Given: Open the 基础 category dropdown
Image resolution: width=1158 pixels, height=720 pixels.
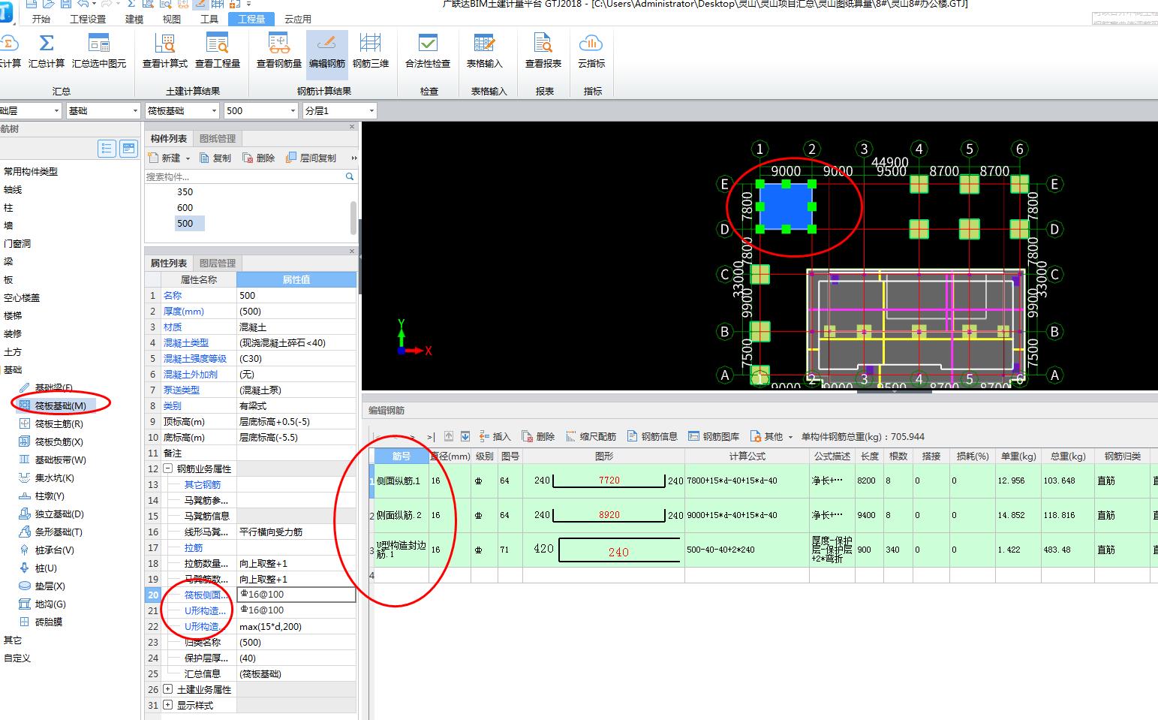Looking at the screenshot, I should click(x=103, y=110).
